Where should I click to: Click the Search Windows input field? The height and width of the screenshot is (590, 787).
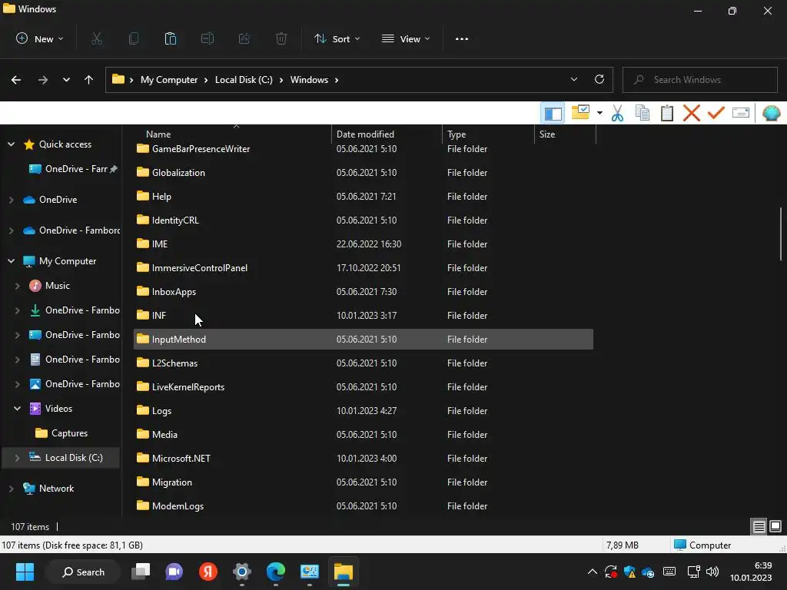[699, 80]
